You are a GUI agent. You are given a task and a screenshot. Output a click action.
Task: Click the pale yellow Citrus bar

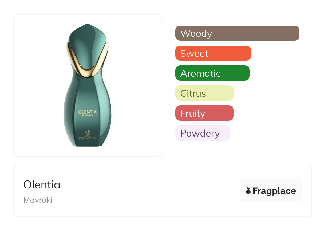pyautogui.click(x=204, y=93)
